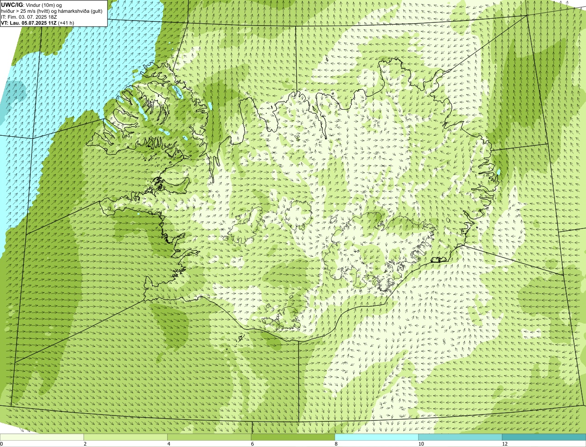Click the above 12 m/s teal band
Image resolution: width=586 pixels, height=447 pixels.
[x=544, y=437]
